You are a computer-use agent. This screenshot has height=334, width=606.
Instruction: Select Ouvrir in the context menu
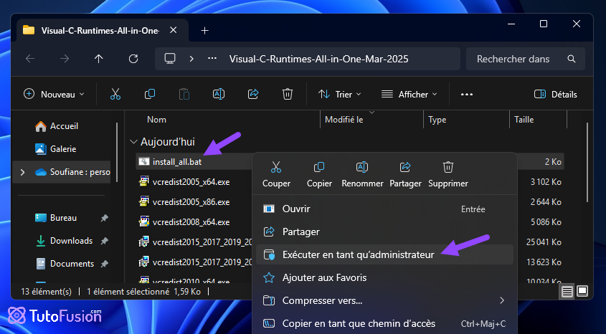(x=384, y=209)
